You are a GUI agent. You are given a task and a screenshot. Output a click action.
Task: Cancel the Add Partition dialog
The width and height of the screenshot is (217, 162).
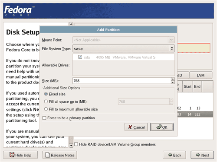[x=136, y=127]
